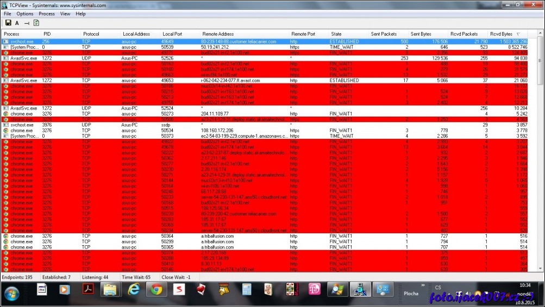Sort by the Rcvd Bytes column header

[x=501, y=34]
